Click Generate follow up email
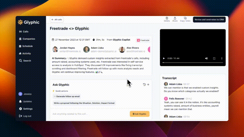The width and height of the screenshot is (244, 137). pyautogui.click(x=67, y=96)
